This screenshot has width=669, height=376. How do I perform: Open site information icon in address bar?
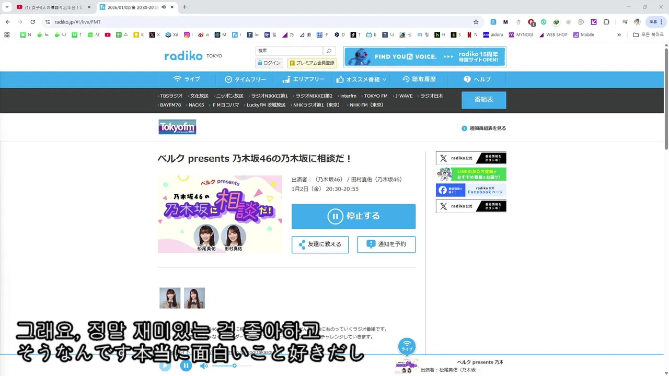click(48, 22)
